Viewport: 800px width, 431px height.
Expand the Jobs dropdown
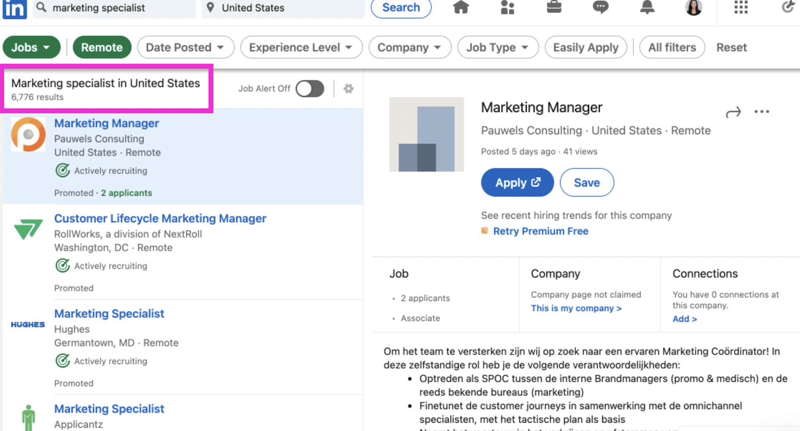click(31, 47)
